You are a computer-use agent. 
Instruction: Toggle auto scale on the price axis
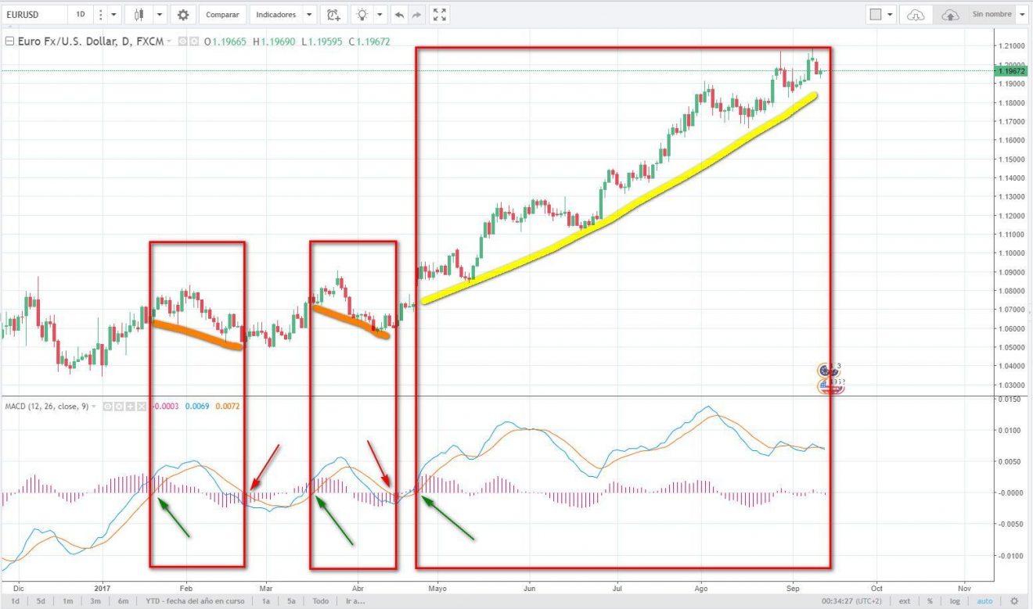coord(984,600)
